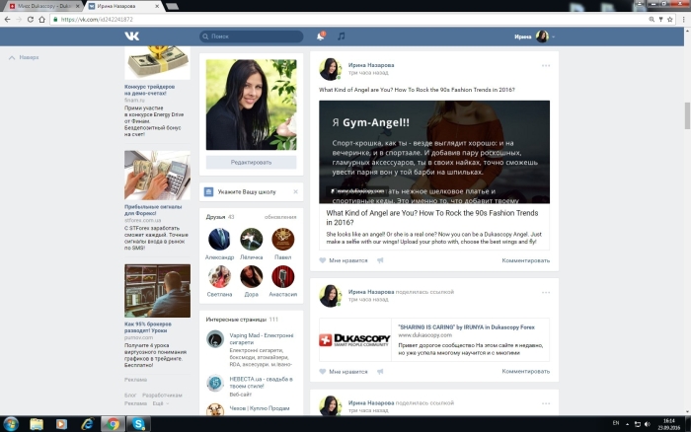Viewport: 691px width, 432px height.
Task: Click the ad Прибыльные сигналы для Форекс
Action: pyautogui.click(x=153, y=210)
